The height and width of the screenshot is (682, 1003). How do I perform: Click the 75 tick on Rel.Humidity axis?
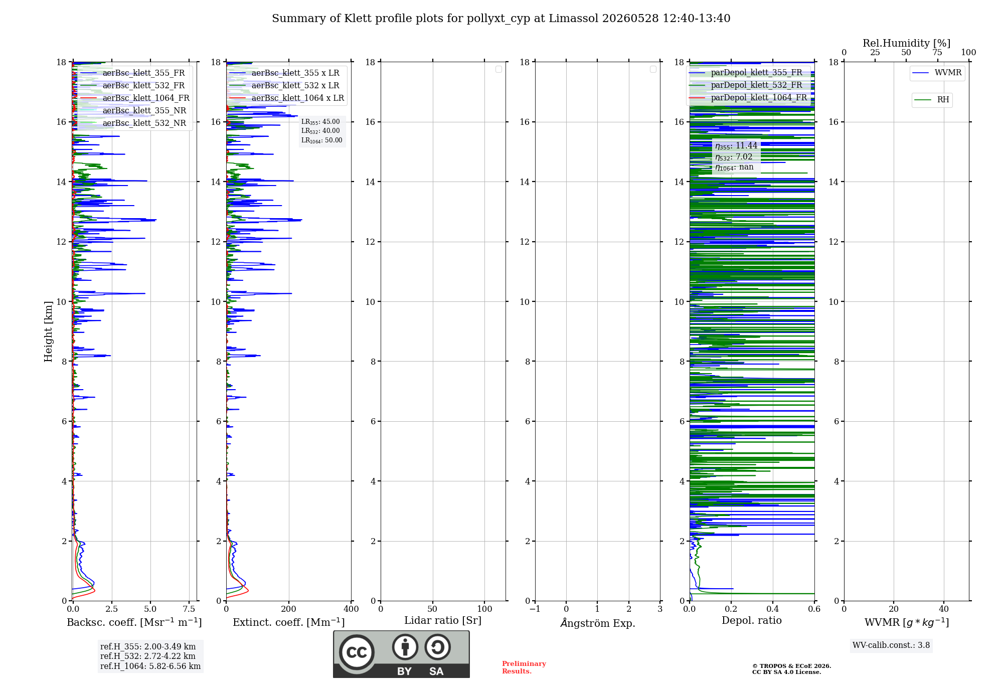[937, 53]
